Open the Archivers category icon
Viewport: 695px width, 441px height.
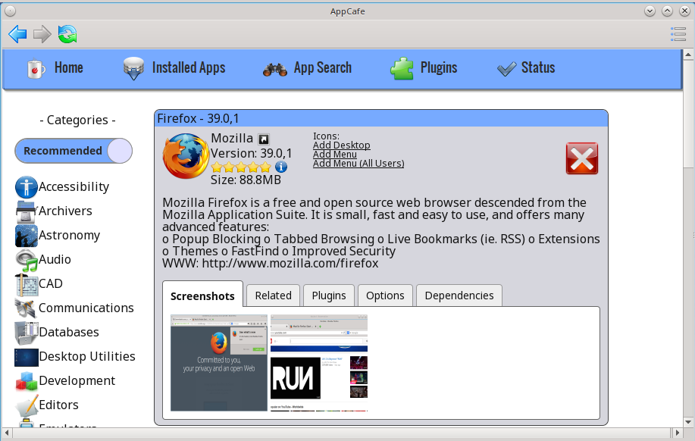[27, 211]
